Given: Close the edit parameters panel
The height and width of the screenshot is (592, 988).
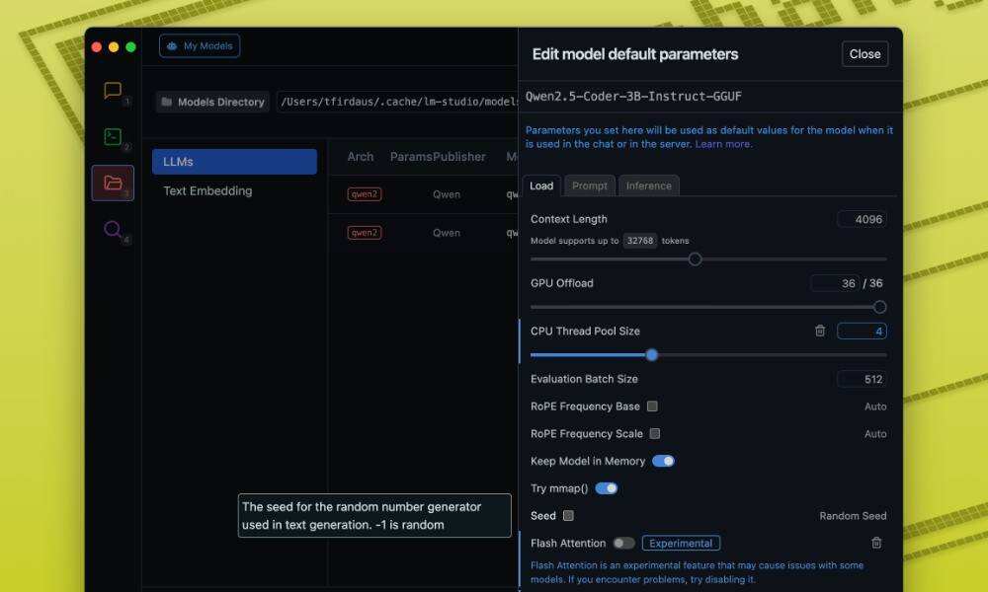Looking at the screenshot, I should (864, 54).
